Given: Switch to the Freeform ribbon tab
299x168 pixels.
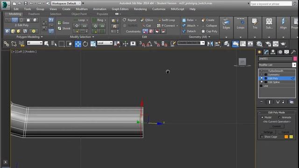Looking at the screenshot, I should 34,14.
